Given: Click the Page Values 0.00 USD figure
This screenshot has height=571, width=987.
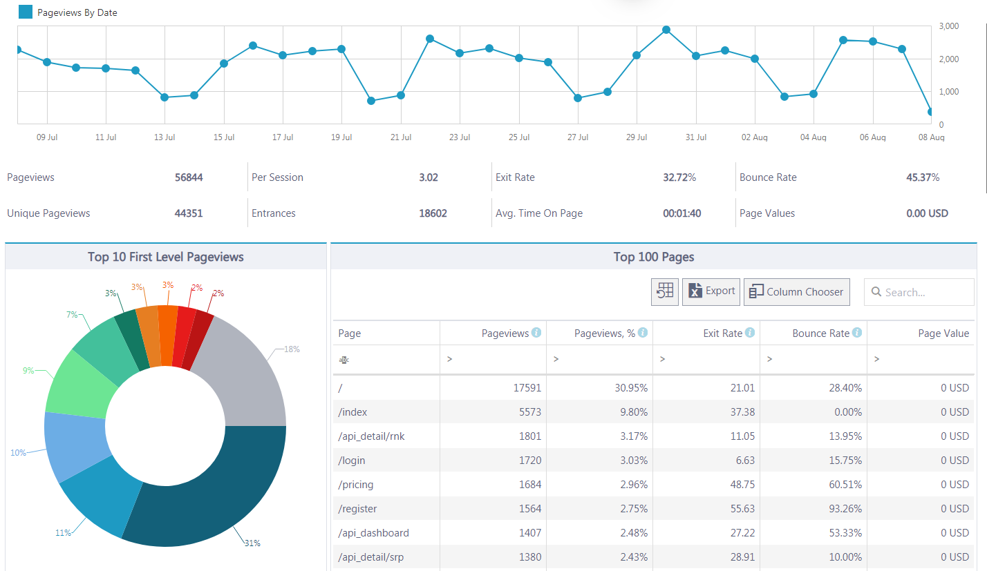Looking at the screenshot, I should (x=927, y=213).
